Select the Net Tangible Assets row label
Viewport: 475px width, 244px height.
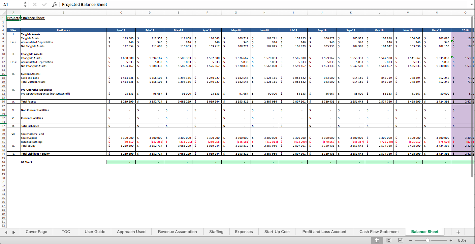point(63,46)
